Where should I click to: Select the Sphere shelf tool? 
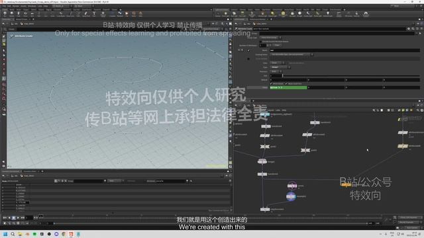click(x=12, y=14)
